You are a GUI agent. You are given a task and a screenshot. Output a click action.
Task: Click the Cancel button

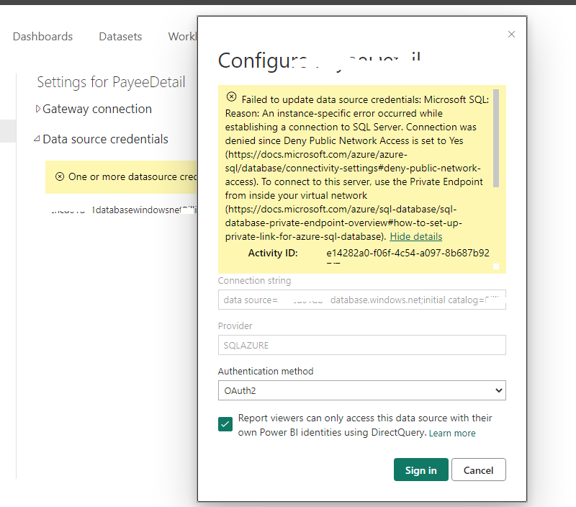[478, 470]
